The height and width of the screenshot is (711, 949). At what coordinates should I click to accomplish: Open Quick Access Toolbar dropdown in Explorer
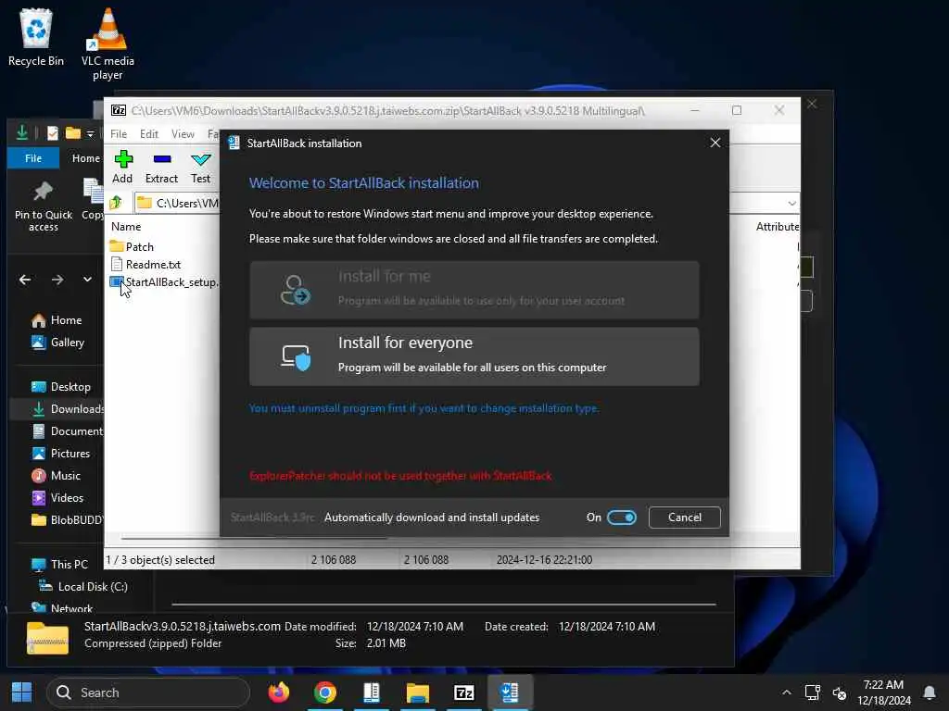coord(90,133)
